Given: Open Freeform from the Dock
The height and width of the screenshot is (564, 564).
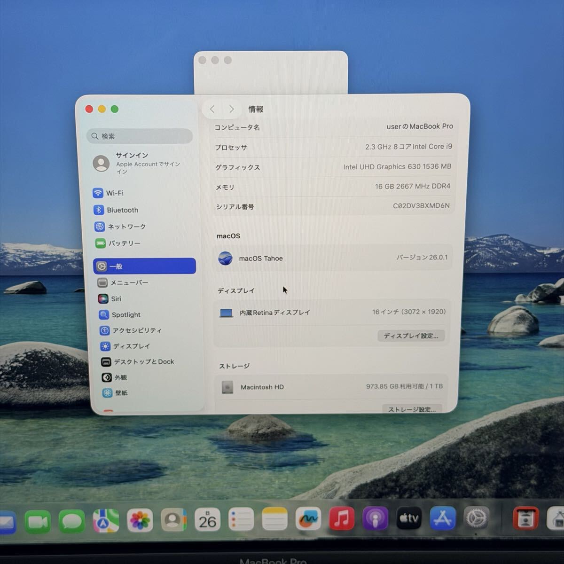Looking at the screenshot, I should pos(308,519).
